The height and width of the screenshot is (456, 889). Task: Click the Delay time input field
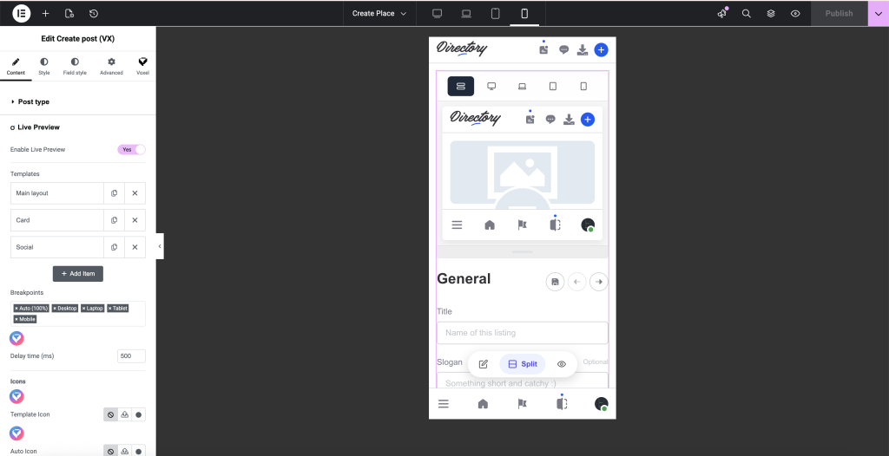[131, 356]
